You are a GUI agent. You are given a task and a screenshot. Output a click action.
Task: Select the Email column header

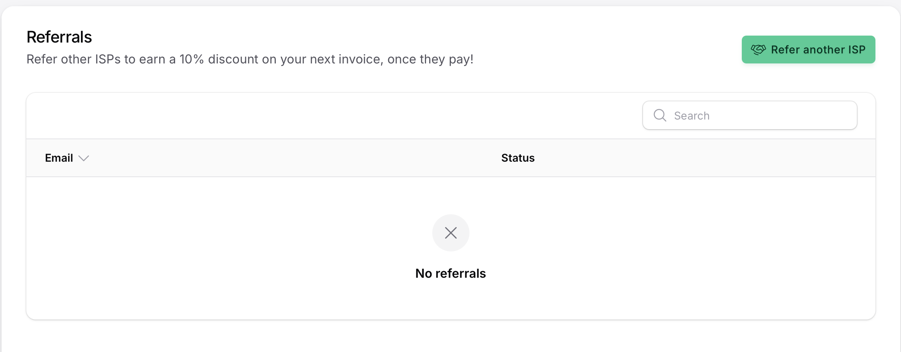[59, 158]
